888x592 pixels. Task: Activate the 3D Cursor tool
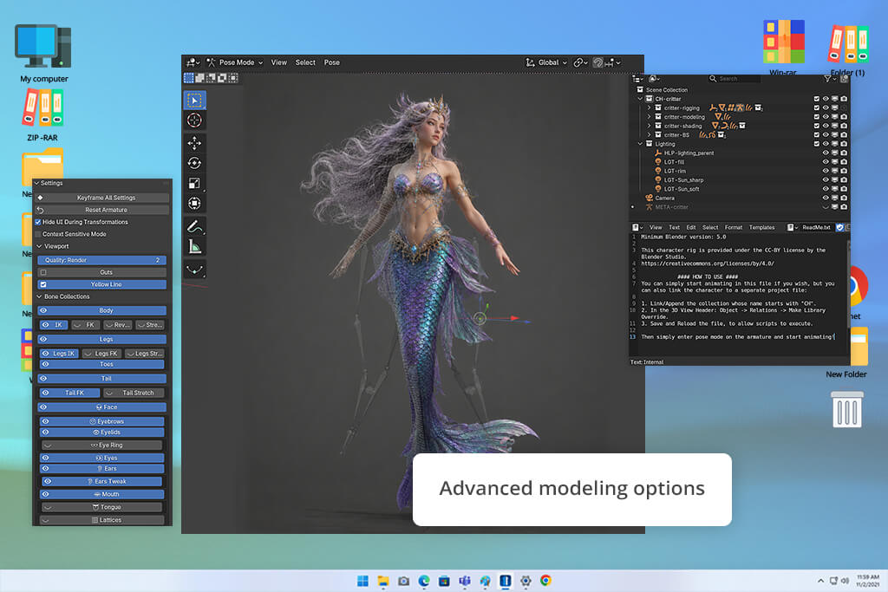tap(195, 120)
